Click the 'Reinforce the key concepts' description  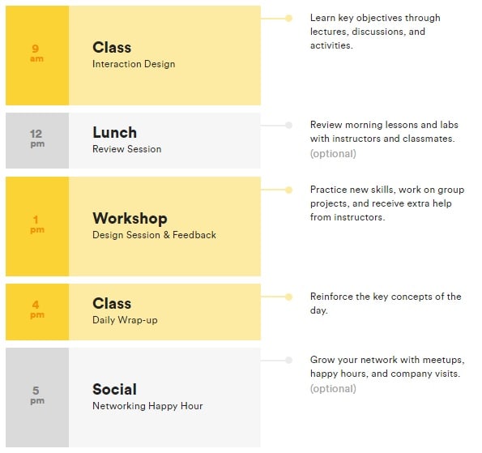(386, 303)
